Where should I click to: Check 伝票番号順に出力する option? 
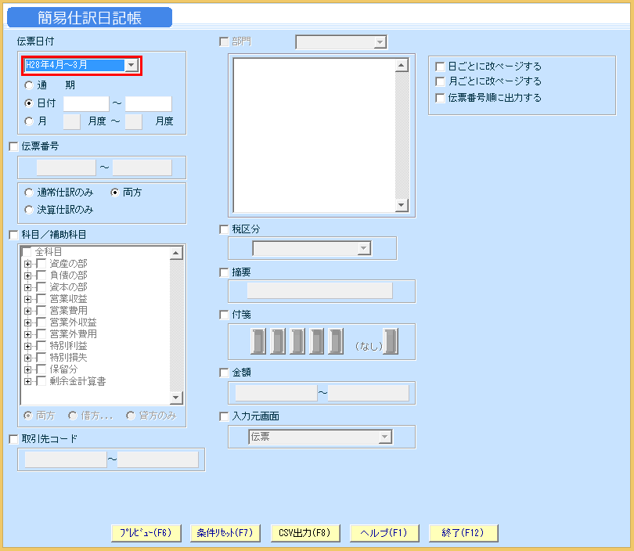tap(440, 97)
